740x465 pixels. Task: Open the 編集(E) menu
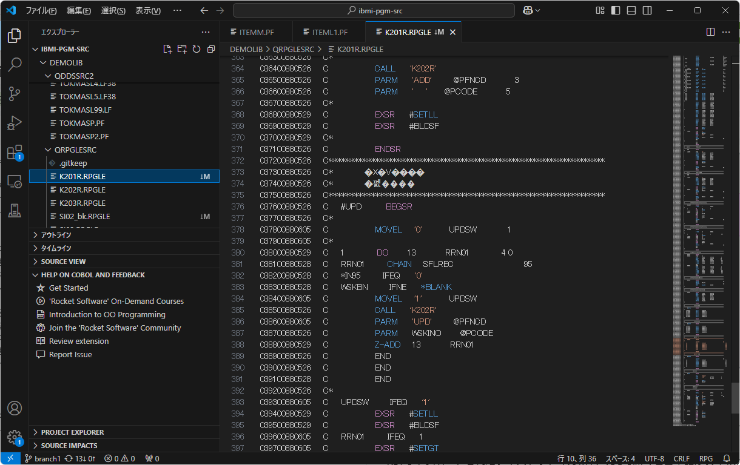(x=79, y=10)
